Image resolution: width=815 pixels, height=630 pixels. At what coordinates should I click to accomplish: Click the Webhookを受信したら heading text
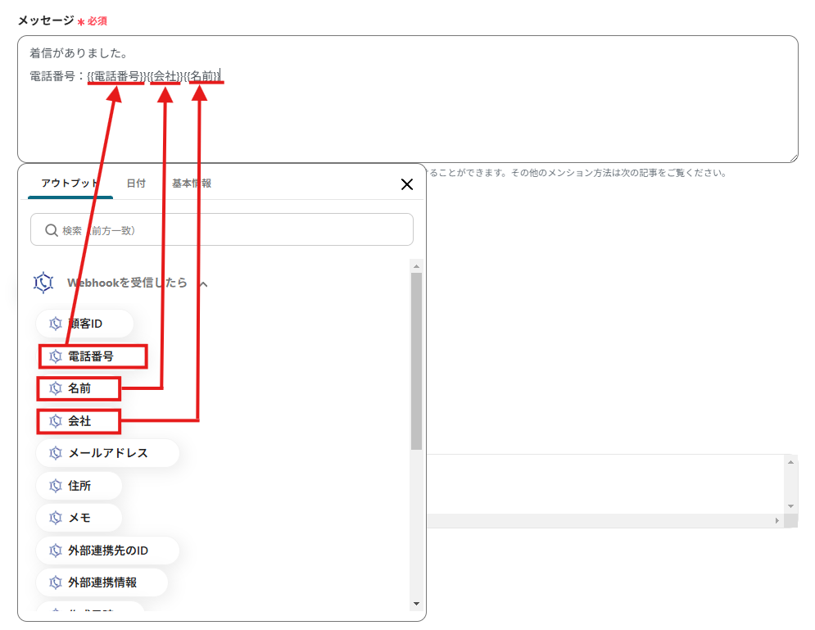tap(127, 283)
